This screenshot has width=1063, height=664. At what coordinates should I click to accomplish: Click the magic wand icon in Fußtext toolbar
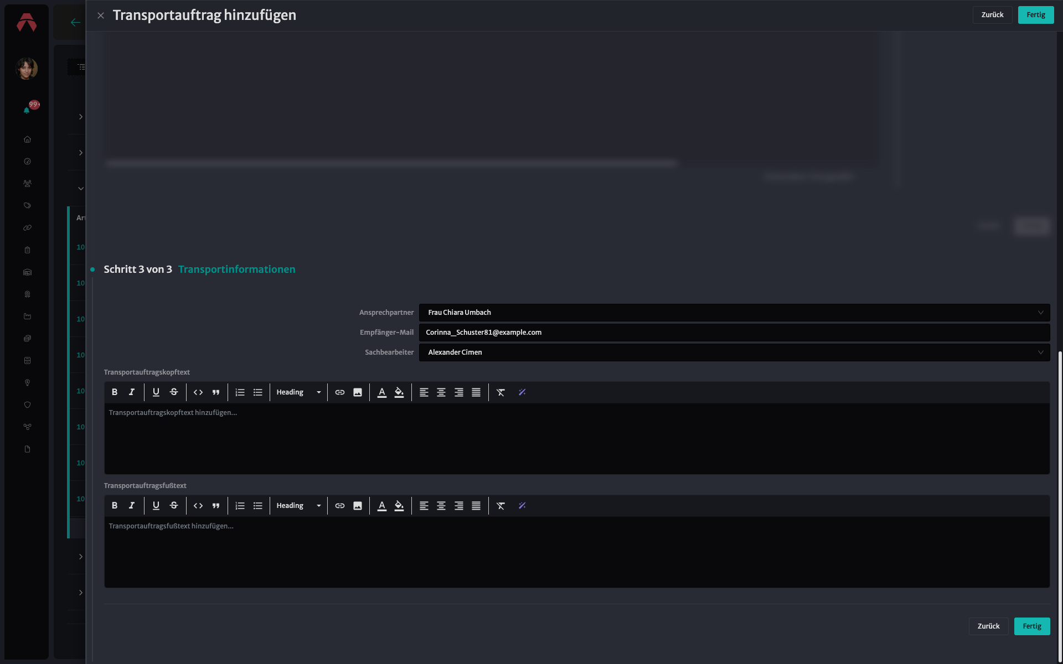(522, 506)
